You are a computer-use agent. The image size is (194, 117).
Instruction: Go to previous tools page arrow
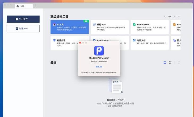coord(165,16)
